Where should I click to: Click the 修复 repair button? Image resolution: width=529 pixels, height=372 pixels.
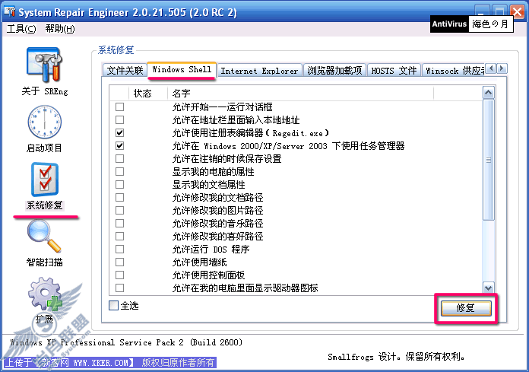[466, 308]
